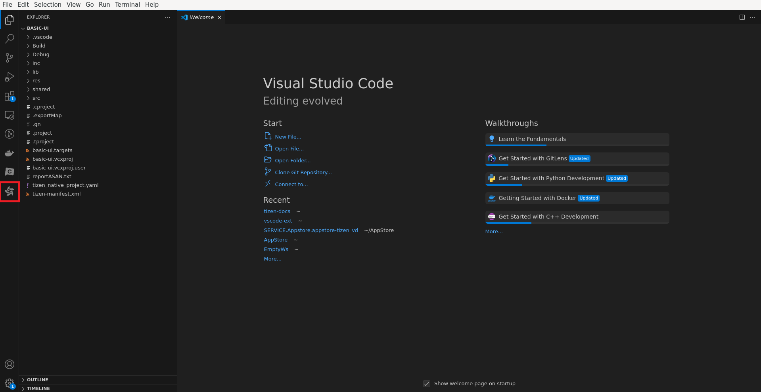Click the Learn the Fundamentals walkthrough progress bar

pyautogui.click(x=516, y=145)
